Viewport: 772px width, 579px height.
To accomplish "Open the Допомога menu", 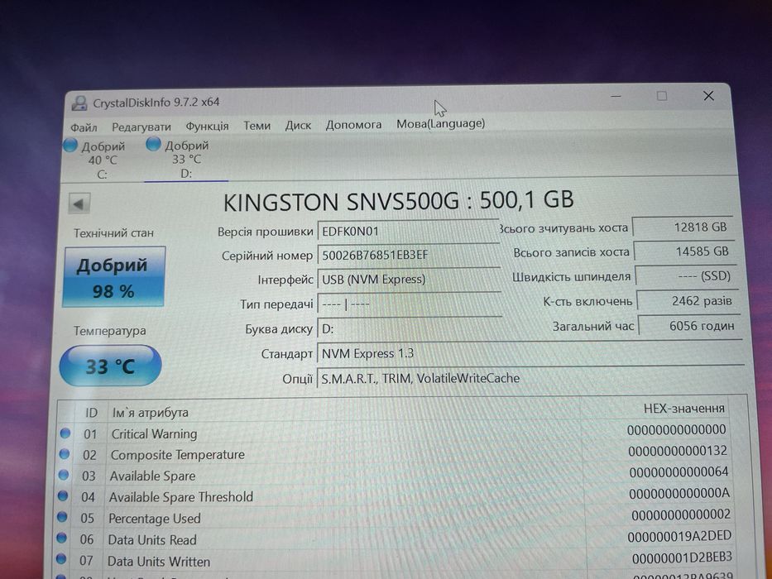I will pyautogui.click(x=353, y=125).
